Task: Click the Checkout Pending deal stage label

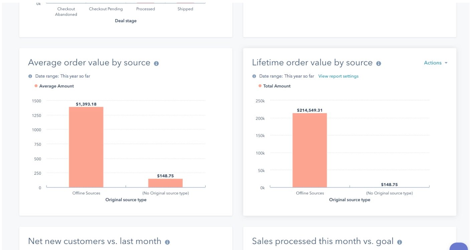Action: coord(106,9)
